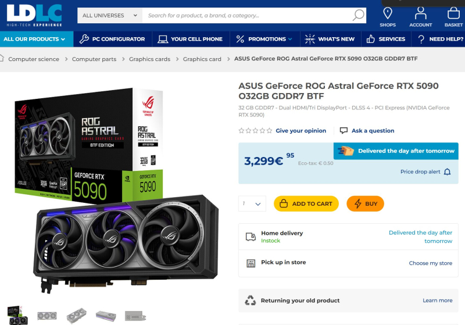Expand All Our Products menu

click(x=35, y=39)
